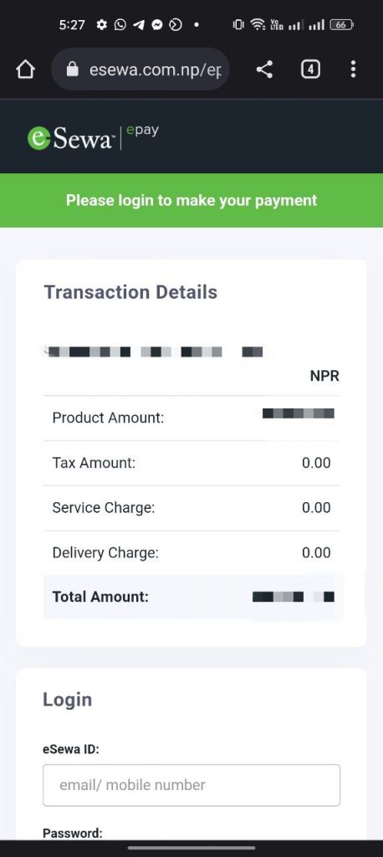383x857 pixels.
Task: Click the green login banner
Action: (x=191, y=200)
